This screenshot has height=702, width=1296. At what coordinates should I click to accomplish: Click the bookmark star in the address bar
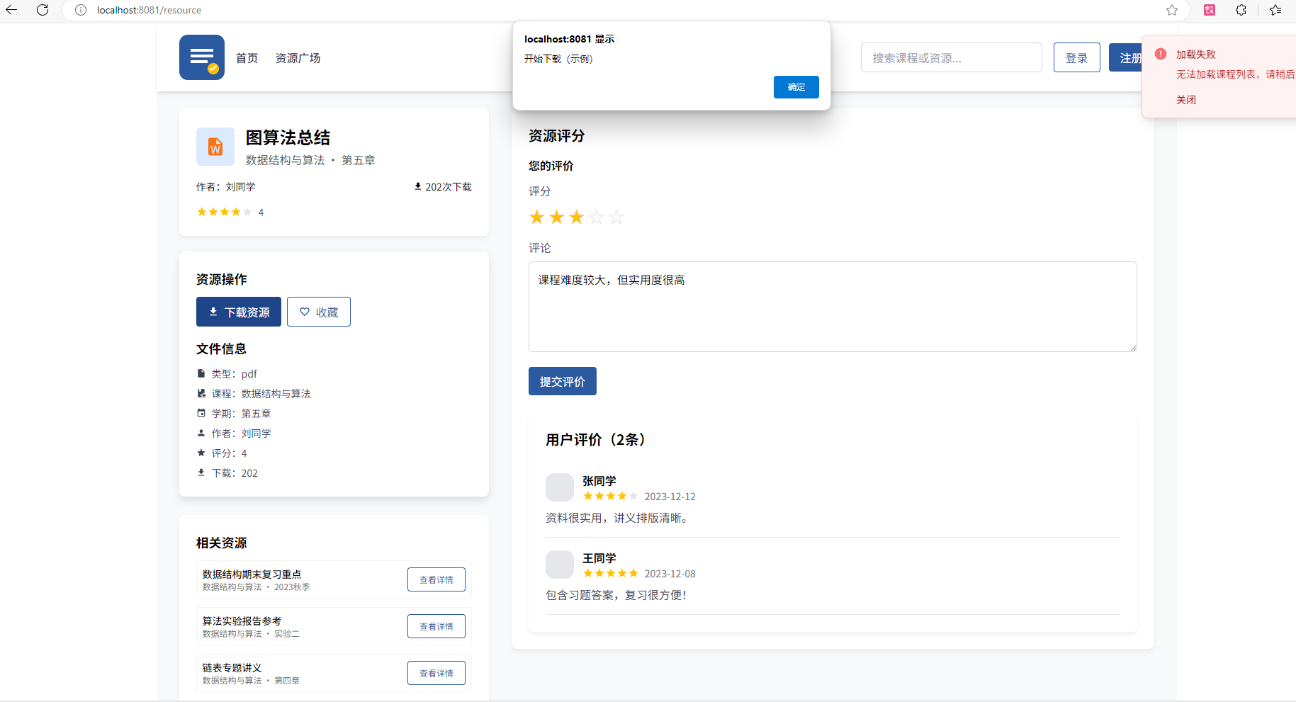1171,10
